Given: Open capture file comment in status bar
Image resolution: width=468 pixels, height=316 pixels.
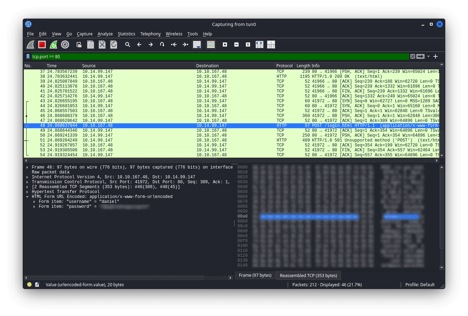Looking at the screenshot, I should tap(37, 285).
